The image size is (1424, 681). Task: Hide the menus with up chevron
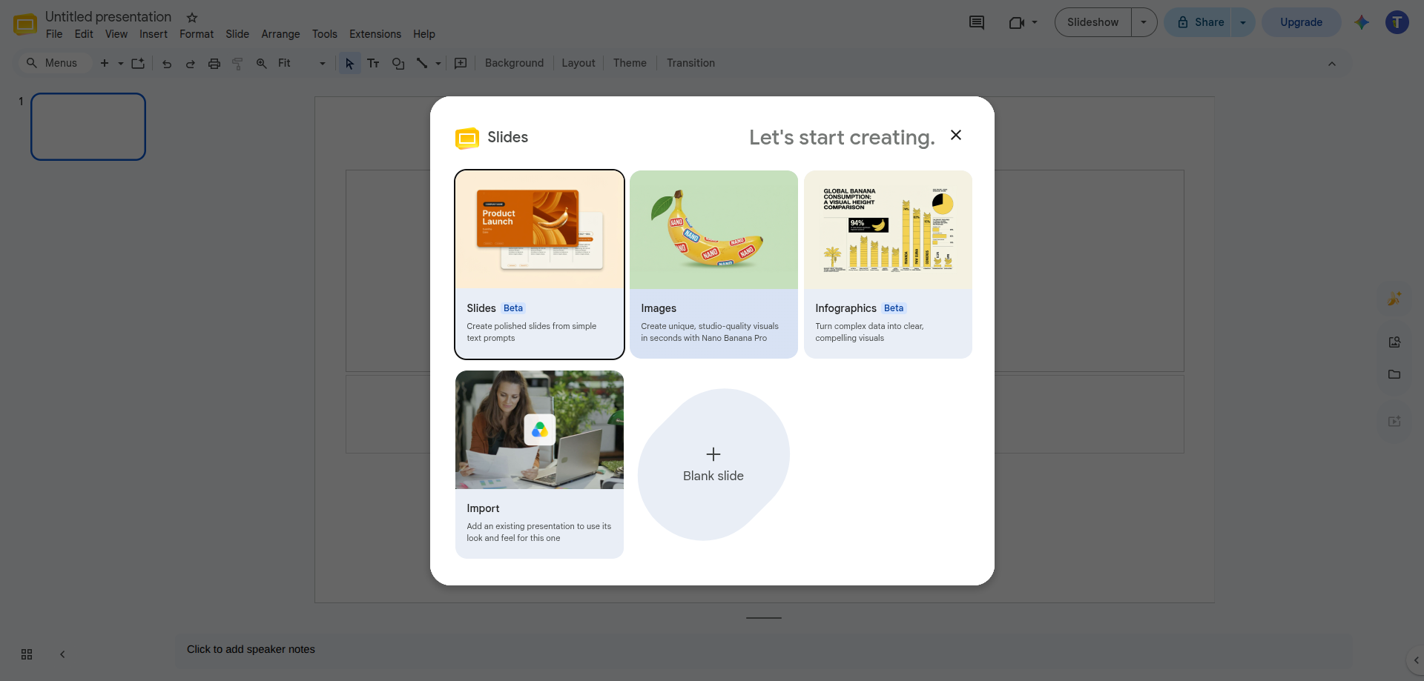tap(1332, 64)
